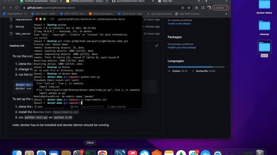The width and height of the screenshot is (277, 155).
Task: Click the file icon beside test.py
Action: [x=11, y=27]
